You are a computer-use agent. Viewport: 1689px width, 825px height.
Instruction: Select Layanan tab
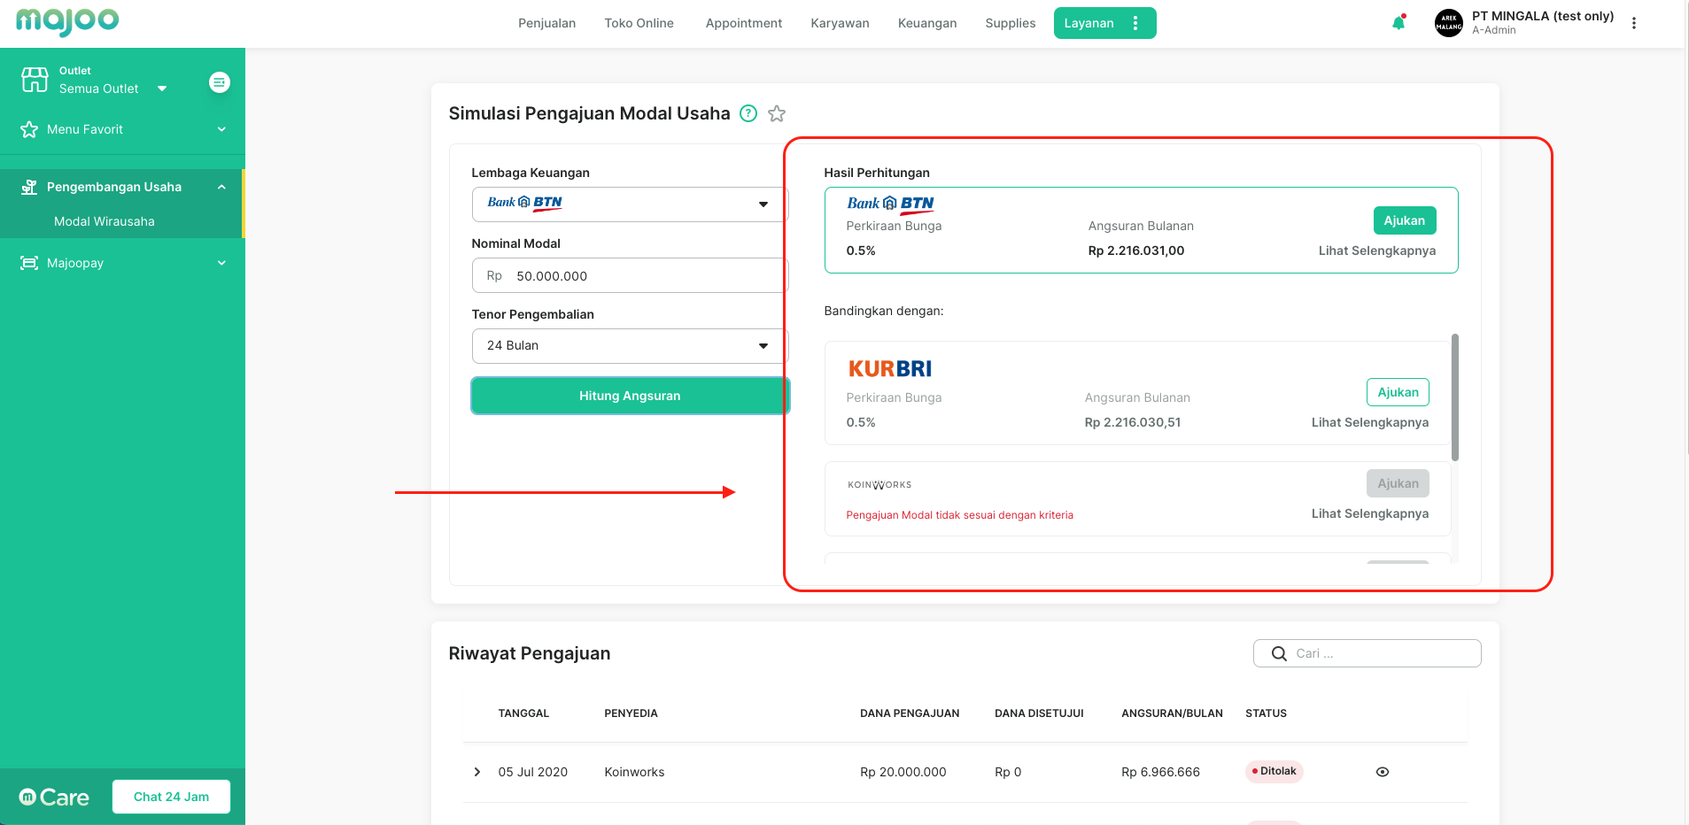click(x=1089, y=23)
